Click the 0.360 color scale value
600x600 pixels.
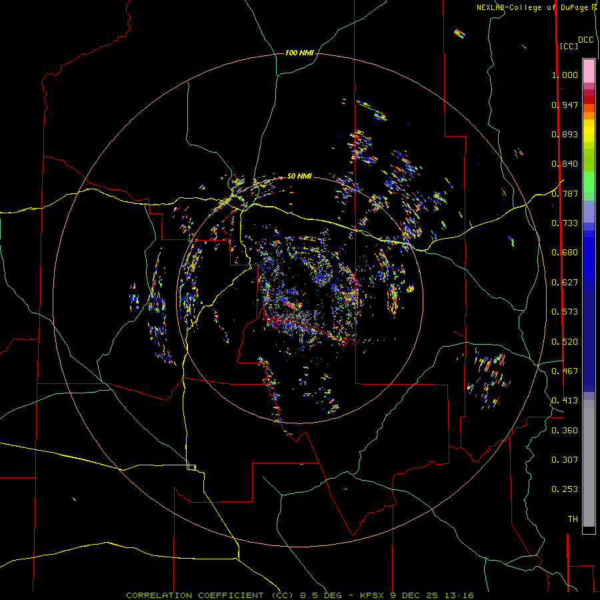coord(565,431)
